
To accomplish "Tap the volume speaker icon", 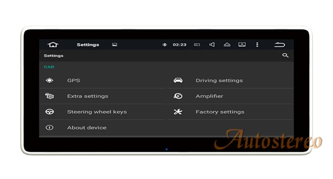I will [212, 45].
